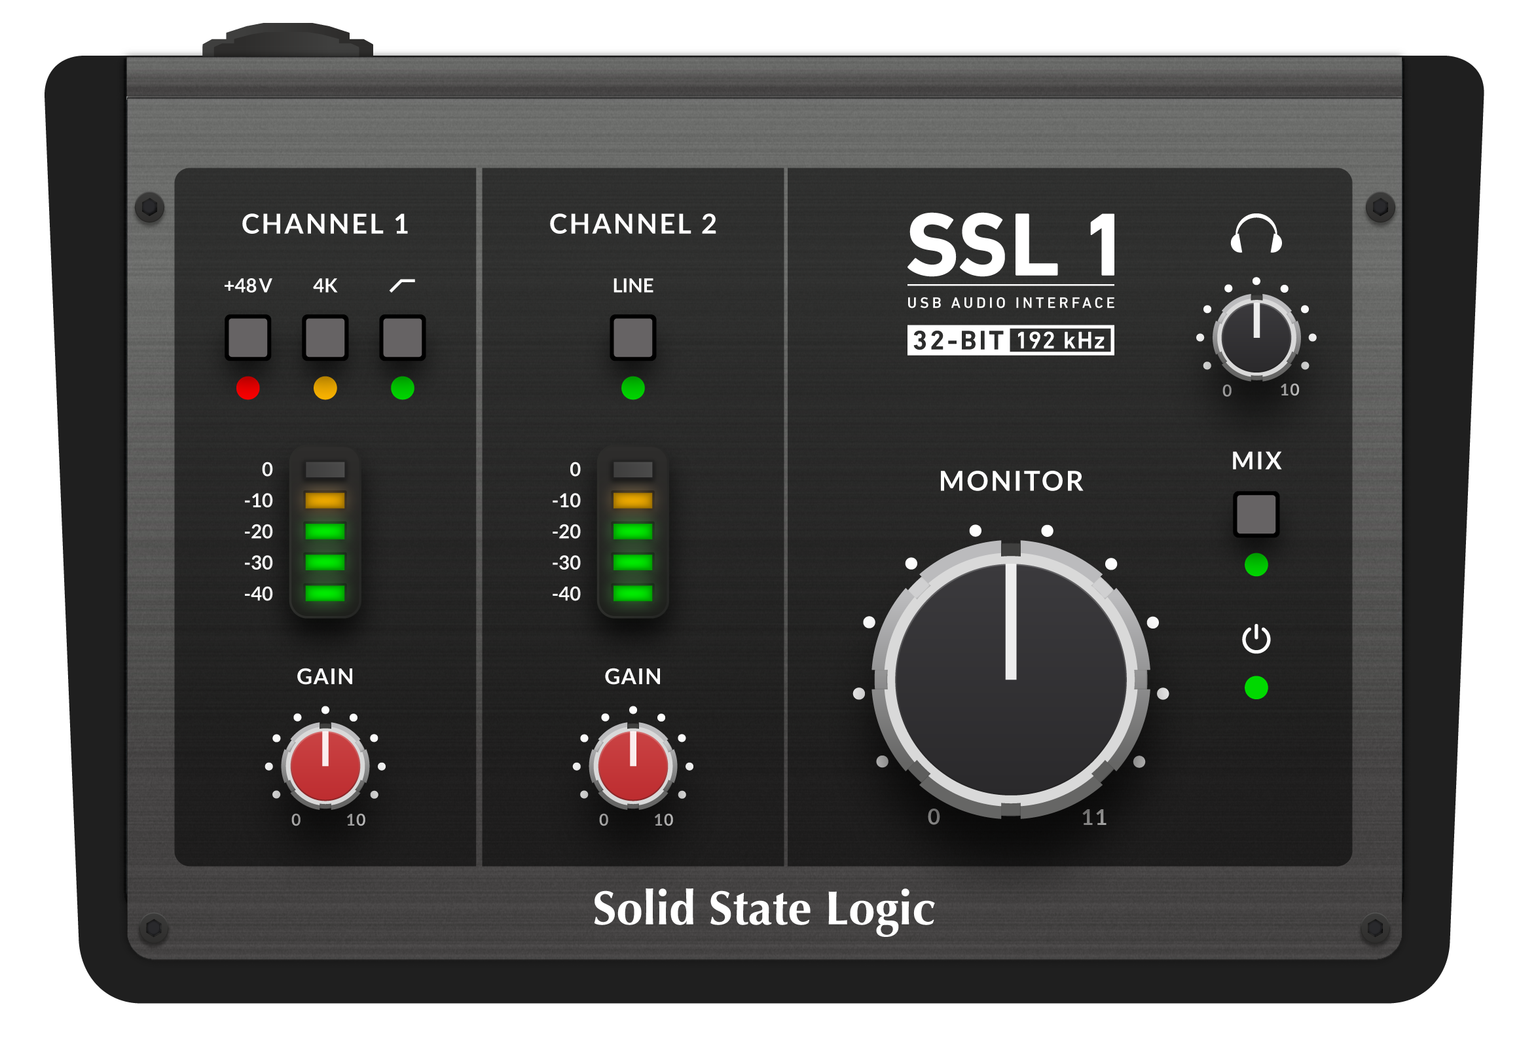
Task: Toggle the 4K button on Channel 1
Action: pos(325,338)
